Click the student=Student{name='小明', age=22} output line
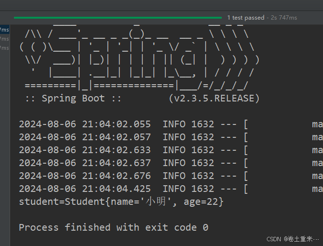The height and width of the screenshot is (246, 323). pyautogui.click(x=121, y=201)
